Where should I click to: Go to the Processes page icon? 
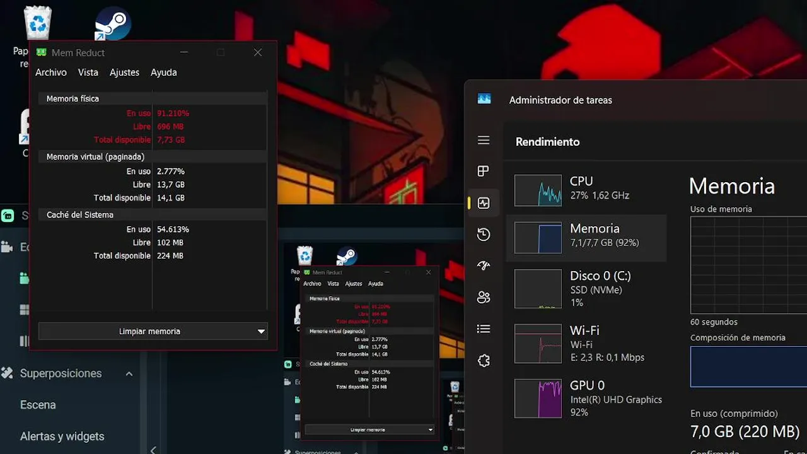click(x=484, y=172)
